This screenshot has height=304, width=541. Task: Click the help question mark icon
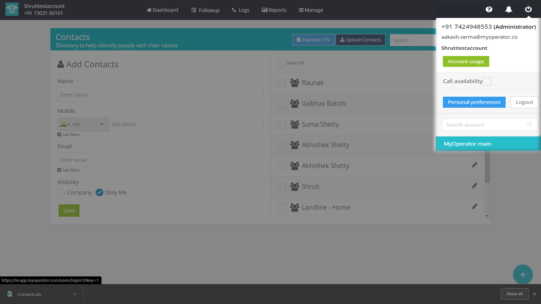(x=489, y=10)
